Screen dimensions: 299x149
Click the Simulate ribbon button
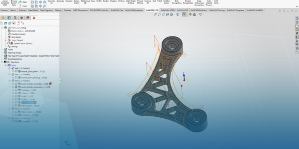point(69,1)
